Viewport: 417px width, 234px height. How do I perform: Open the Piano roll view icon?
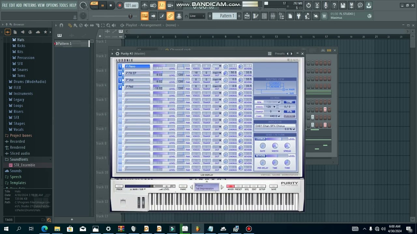[256, 16]
